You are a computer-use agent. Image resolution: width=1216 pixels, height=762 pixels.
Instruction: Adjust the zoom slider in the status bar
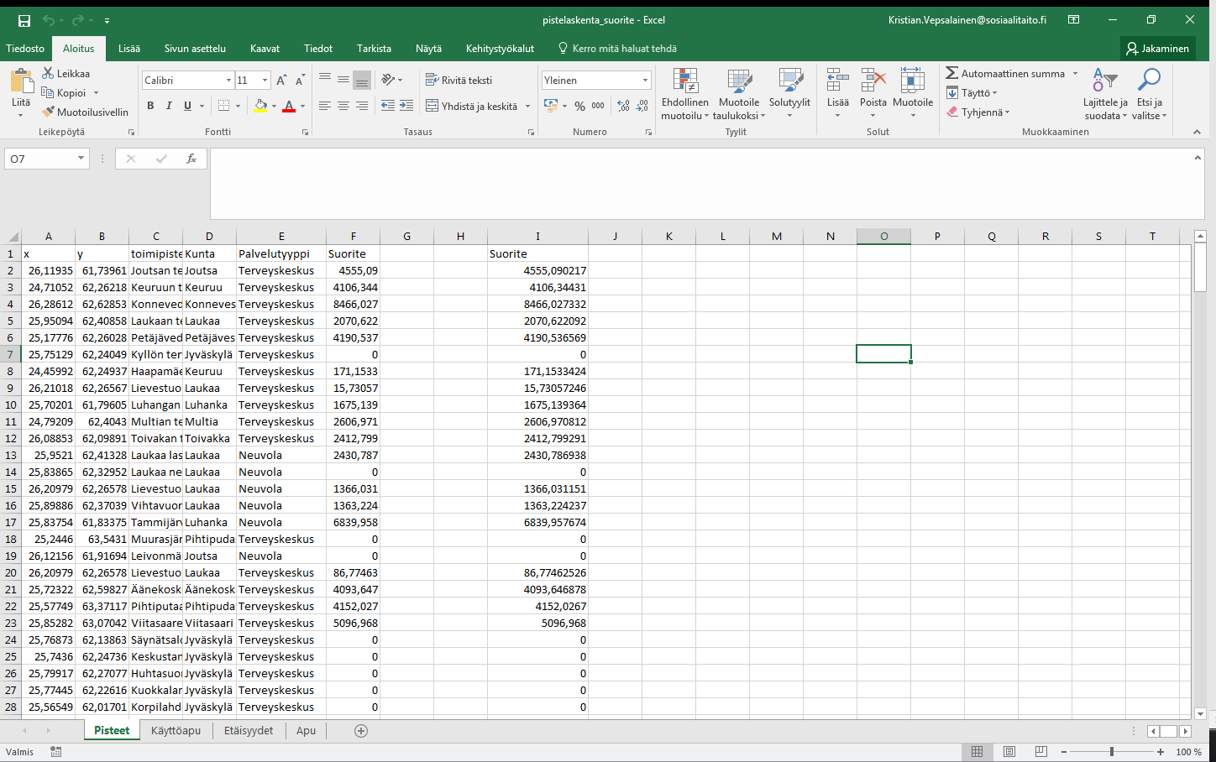click(x=1112, y=752)
